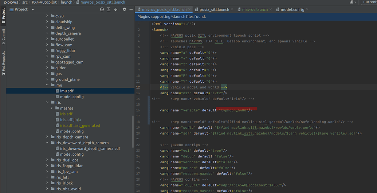Open Project panel settings gear
The height and width of the screenshot is (193, 377).
click(124, 9)
